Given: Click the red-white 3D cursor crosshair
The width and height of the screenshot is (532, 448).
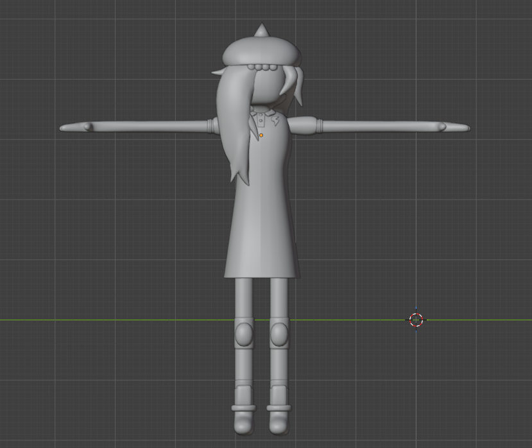Looking at the screenshot, I should (x=416, y=320).
